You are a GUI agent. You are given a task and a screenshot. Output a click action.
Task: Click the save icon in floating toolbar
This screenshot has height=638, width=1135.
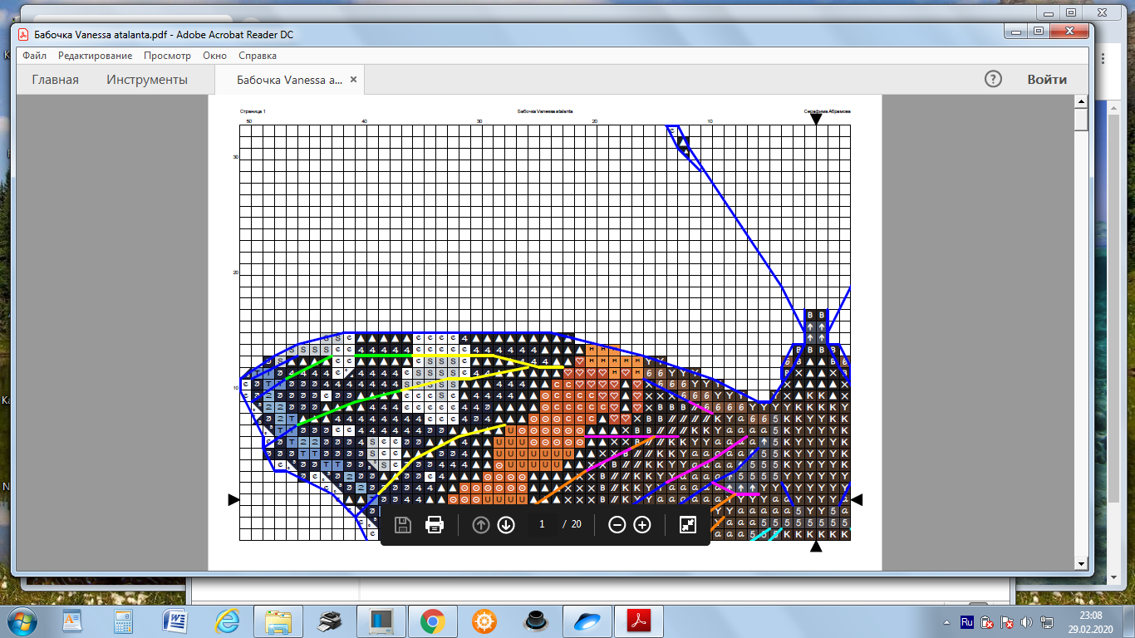pos(403,525)
